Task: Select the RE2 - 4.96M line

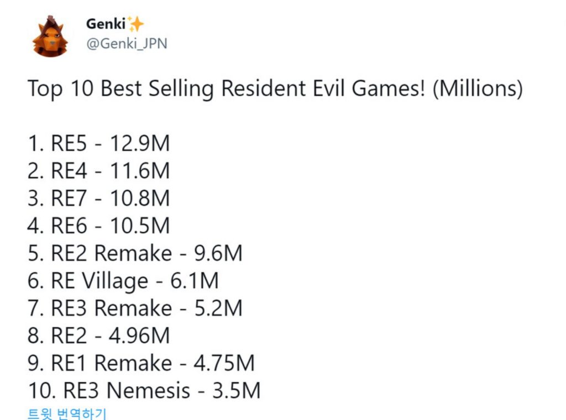Action: click(x=98, y=336)
